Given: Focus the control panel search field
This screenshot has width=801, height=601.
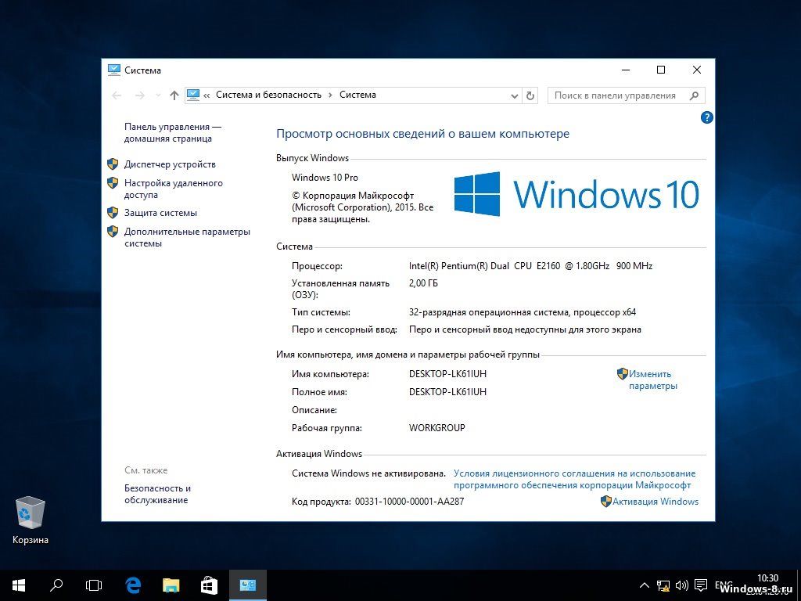Looking at the screenshot, I should point(626,95).
